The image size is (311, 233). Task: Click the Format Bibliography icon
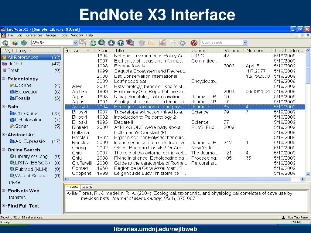click(173, 42)
